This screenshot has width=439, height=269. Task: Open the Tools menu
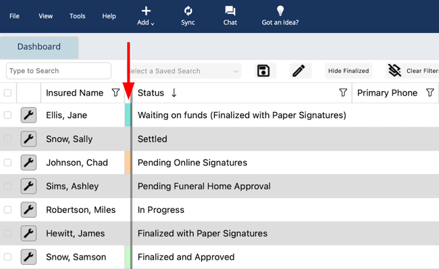point(77,16)
